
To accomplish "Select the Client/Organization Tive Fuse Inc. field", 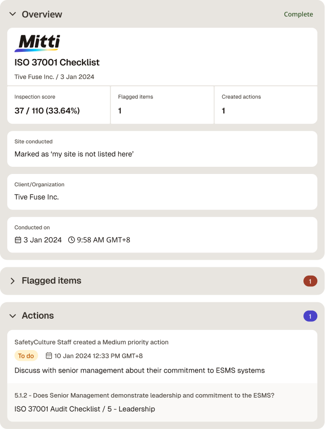I will click(162, 192).
